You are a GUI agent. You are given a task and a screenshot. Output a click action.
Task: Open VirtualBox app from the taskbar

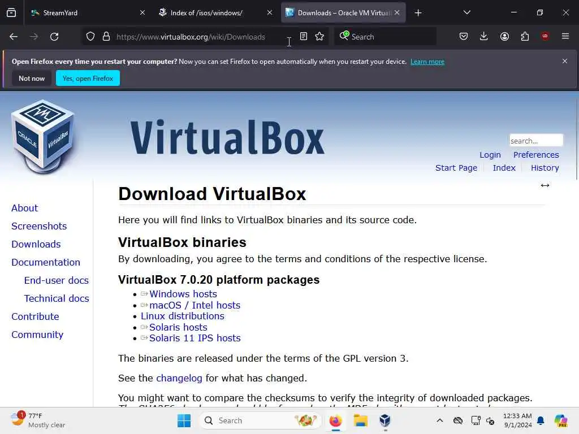(385, 420)
